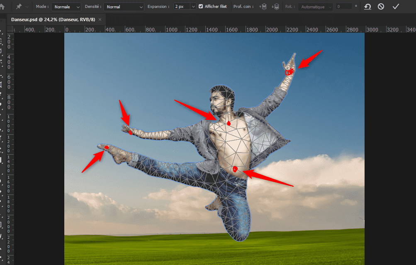The height and width of the screenshot is (265, 416).
Task: Expand the Expansion value dropdown arrow
Action: point(193,7)
